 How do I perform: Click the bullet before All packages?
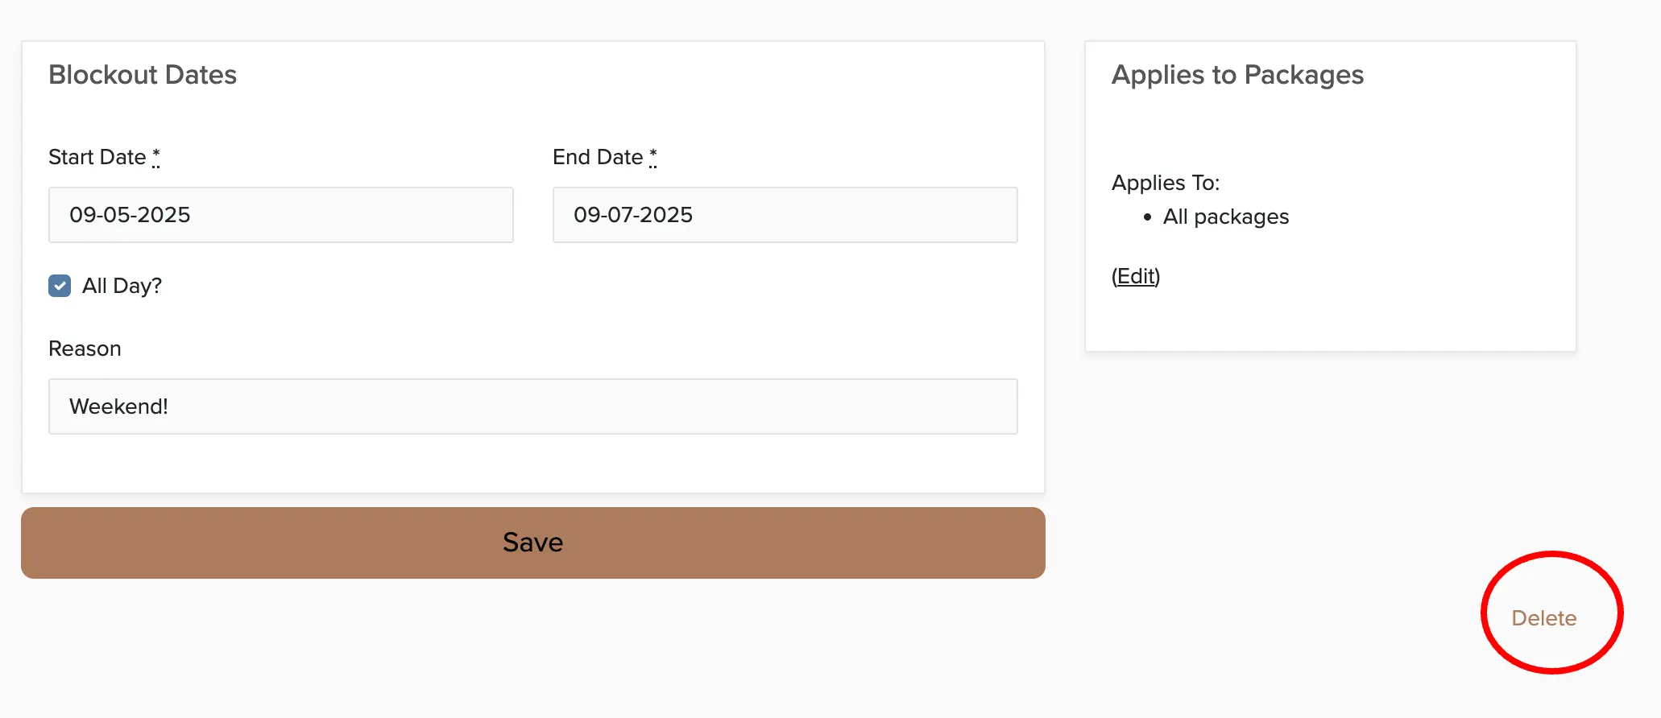coord(1147,217)
